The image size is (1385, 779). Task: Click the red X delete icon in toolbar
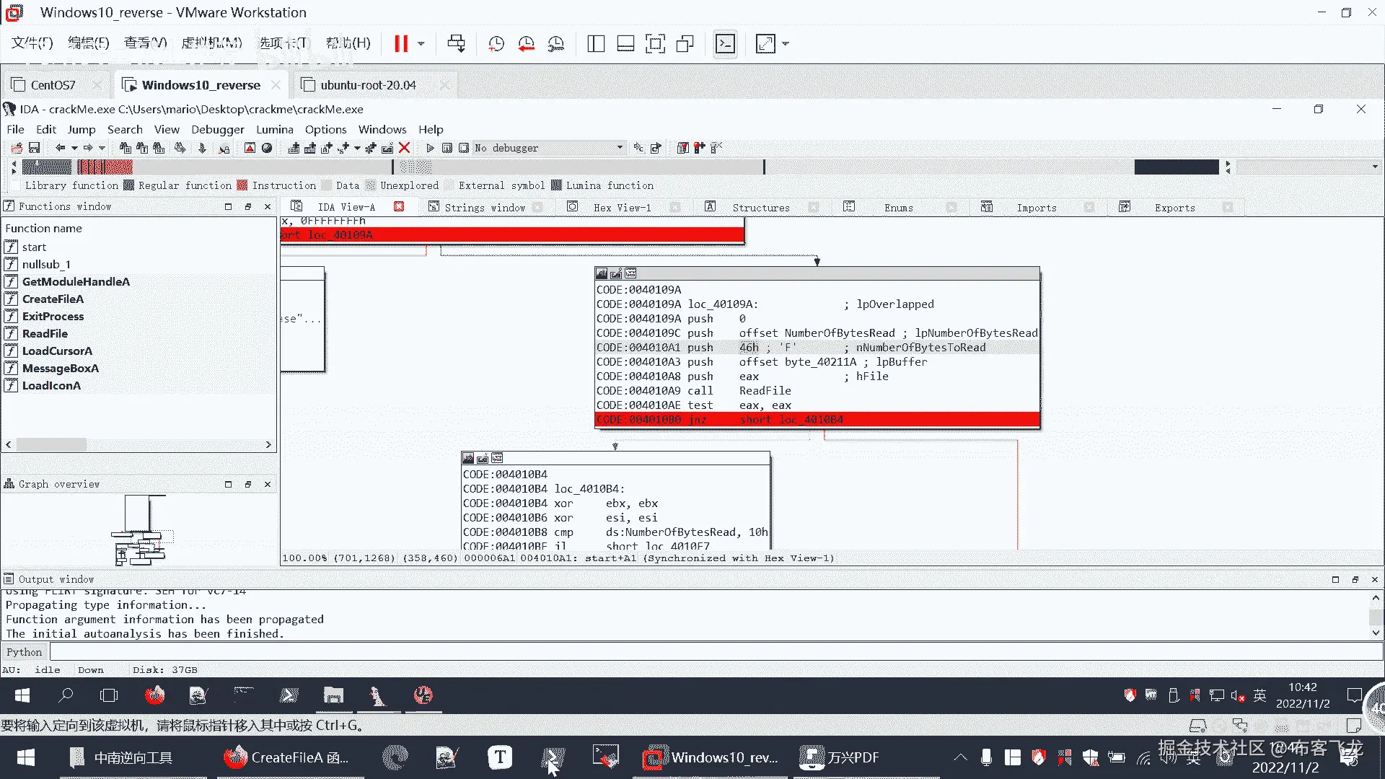tap(404, 148)
